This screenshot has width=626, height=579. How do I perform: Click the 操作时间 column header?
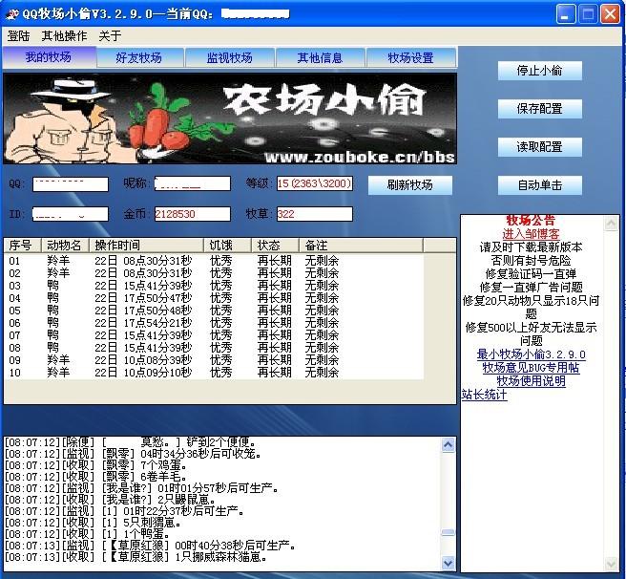(147, 246)
